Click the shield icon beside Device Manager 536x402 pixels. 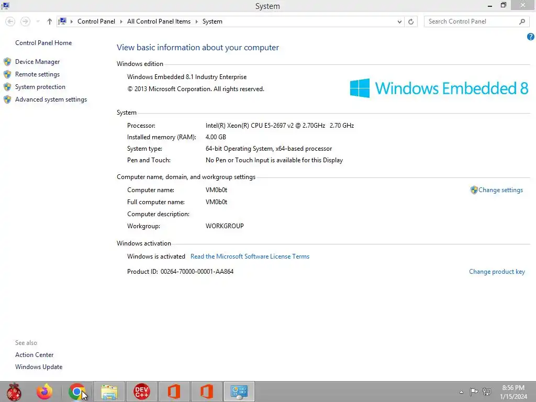(7, 62)
